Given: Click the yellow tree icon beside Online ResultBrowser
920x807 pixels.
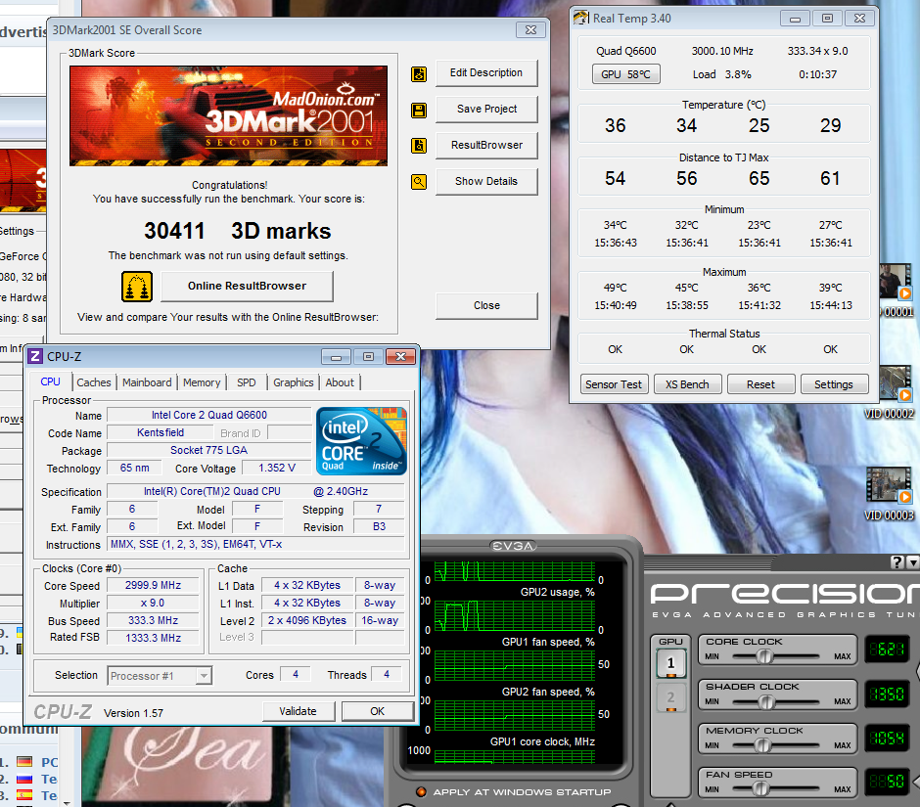Looking at the screenshot, I should pyautogui.click(x=137, y=287).
